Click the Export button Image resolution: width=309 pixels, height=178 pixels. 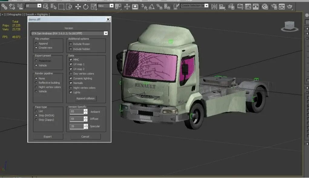click(x=48, y=137)
